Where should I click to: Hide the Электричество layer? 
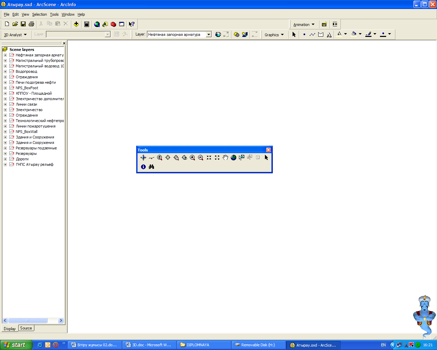tap(11, 110)
